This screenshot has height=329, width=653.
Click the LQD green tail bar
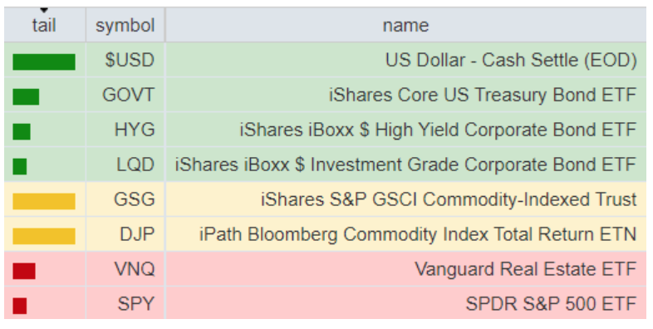pyautogui.click(x=20, y=167)
